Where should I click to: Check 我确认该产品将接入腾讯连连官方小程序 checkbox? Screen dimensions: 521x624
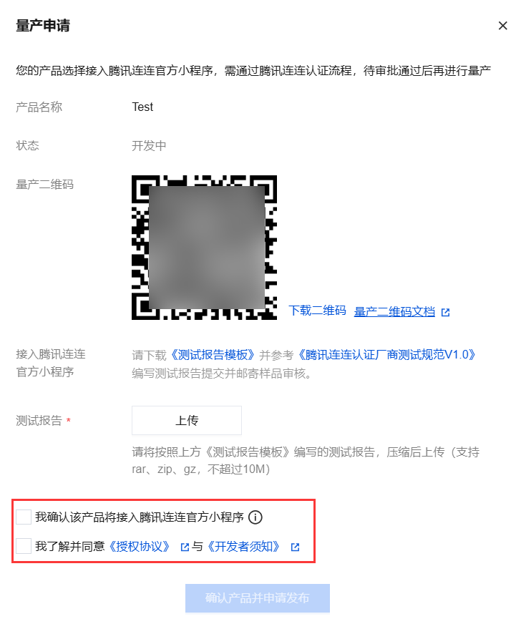pos(24,517)
